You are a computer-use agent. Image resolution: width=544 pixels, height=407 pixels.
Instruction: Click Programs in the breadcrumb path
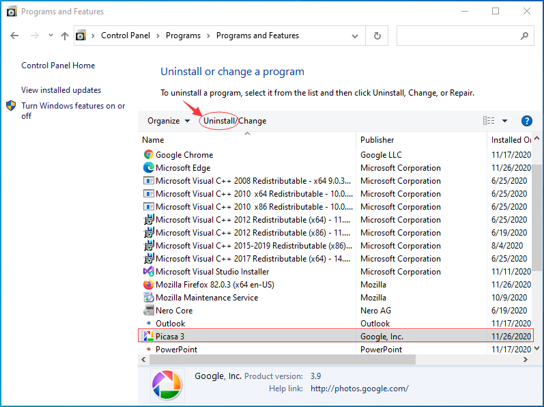(x=183, y=36)
